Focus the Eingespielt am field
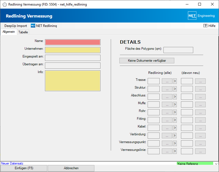Image resolution: width=219 pixels, height=172 pixels. pyautogui.click(x=73, y=58)
